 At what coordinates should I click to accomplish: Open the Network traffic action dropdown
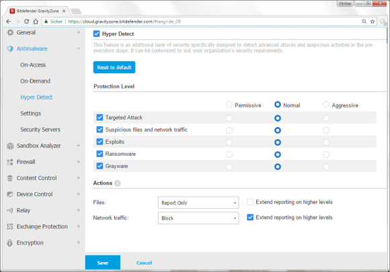point(198,218)
